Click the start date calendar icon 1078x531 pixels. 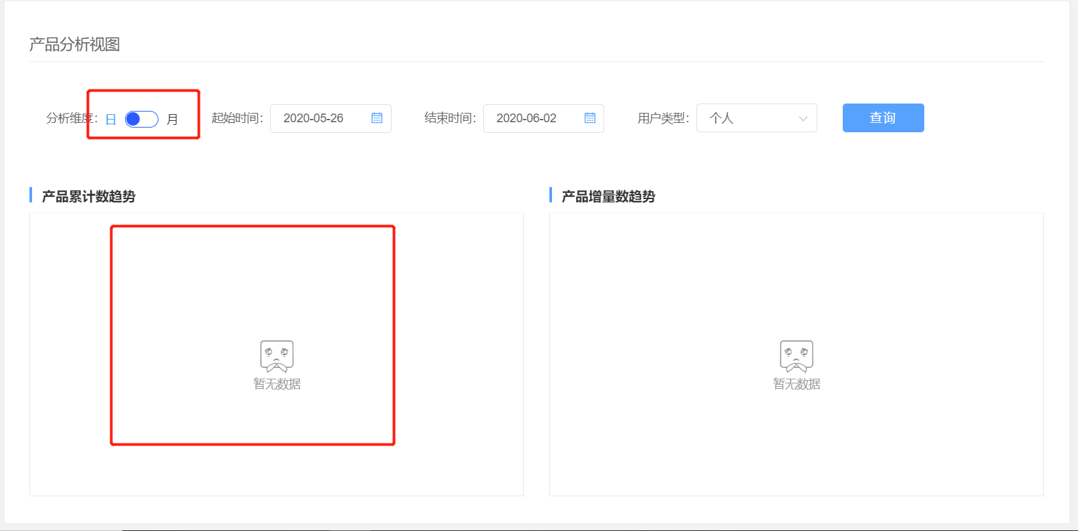coord(377,118)
